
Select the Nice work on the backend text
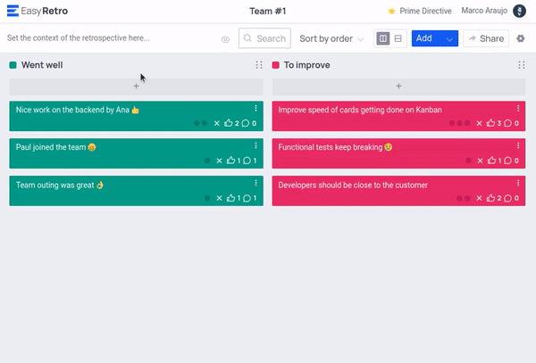78,110
